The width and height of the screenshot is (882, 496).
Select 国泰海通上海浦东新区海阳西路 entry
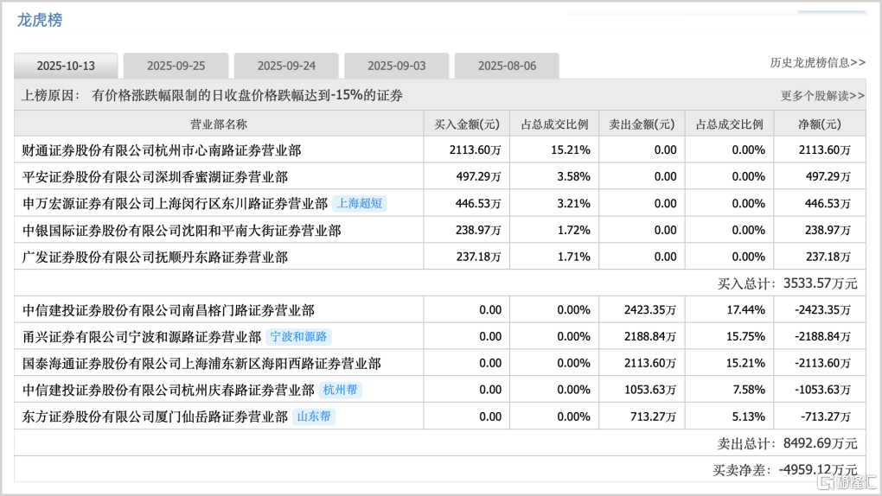201,364
